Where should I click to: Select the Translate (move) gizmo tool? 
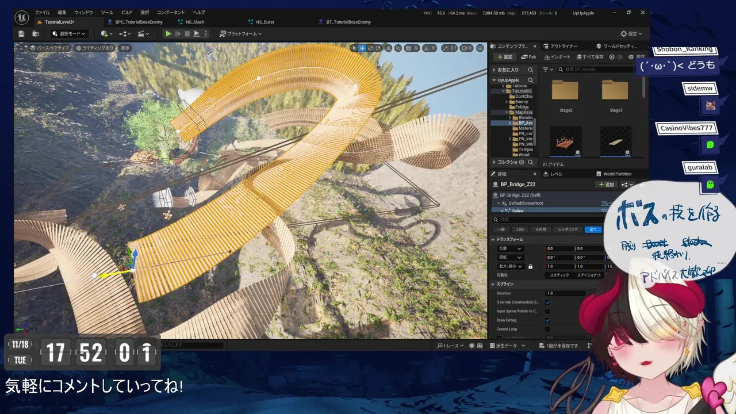coord(362,48)
